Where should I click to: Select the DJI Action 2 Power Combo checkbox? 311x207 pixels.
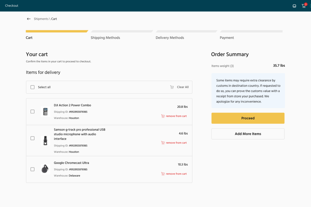pyautogui.click(x=32, y=111)
